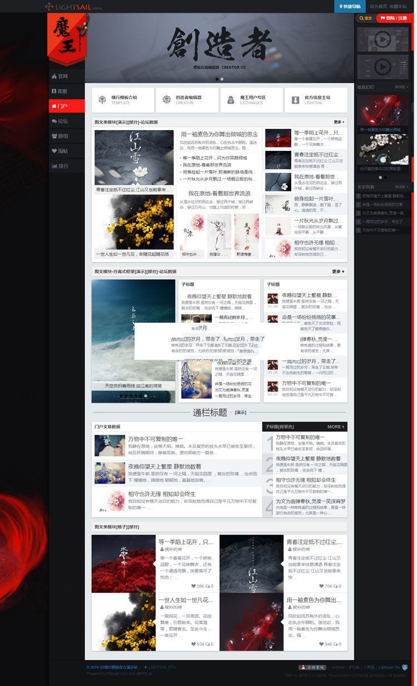Expand 更多 in 图文类模块 section header

pyautogui.click(x=339, y=122)
